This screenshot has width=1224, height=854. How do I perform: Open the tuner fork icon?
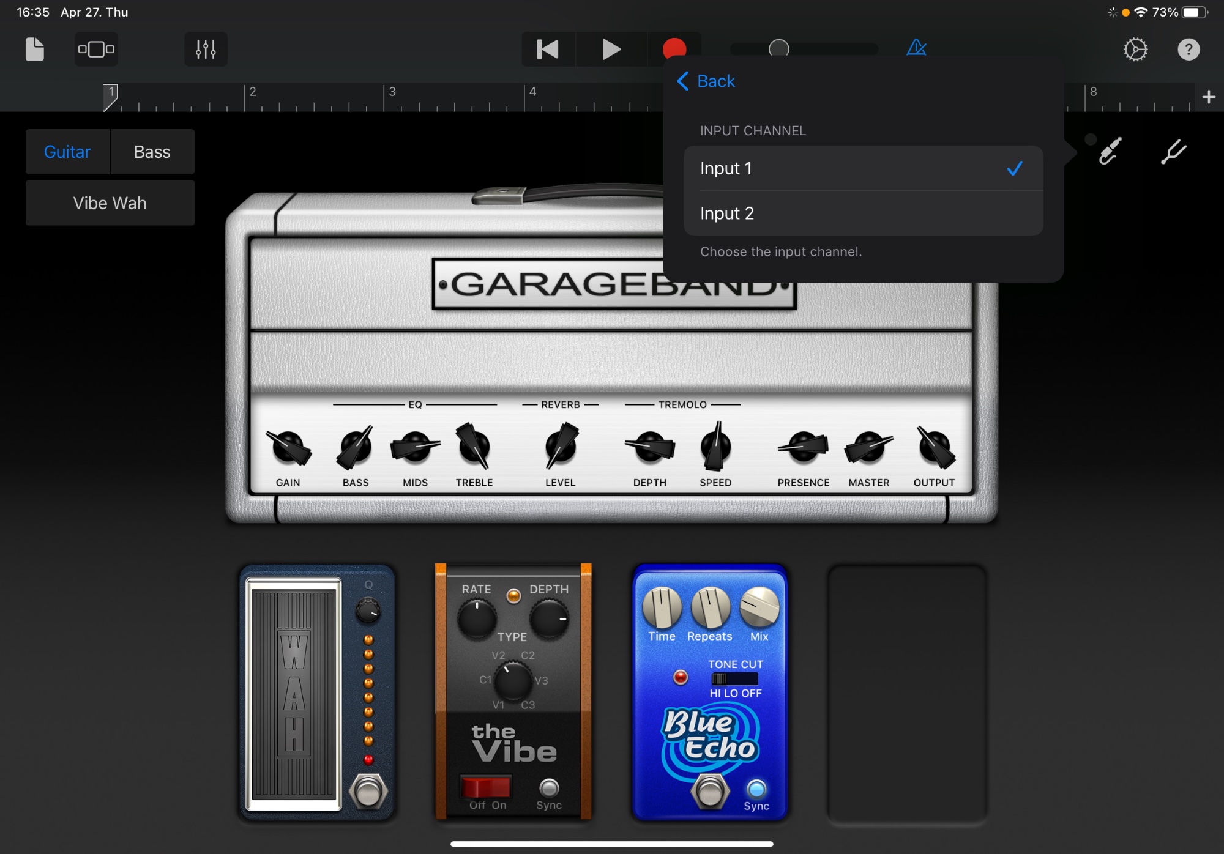(x=1173, y=152)
